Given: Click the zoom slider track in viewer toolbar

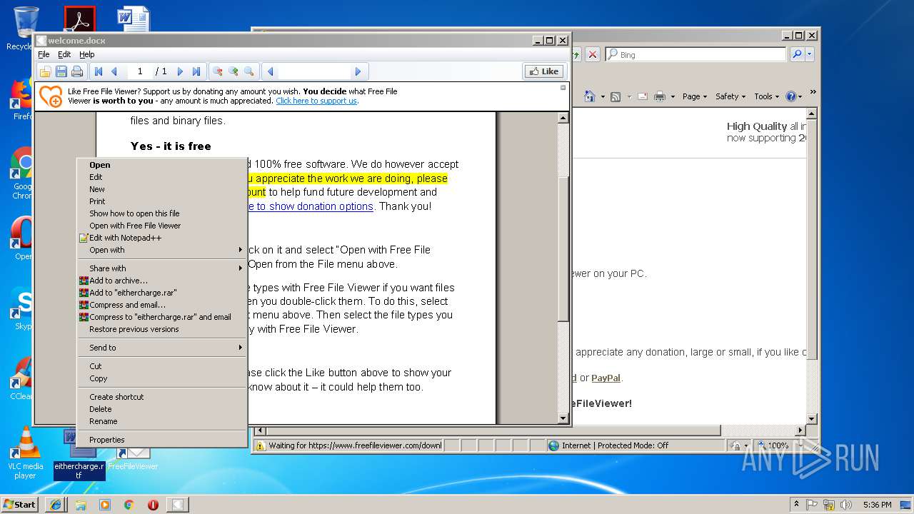Looking at the screenshot, I should click(x=314, y=71).
